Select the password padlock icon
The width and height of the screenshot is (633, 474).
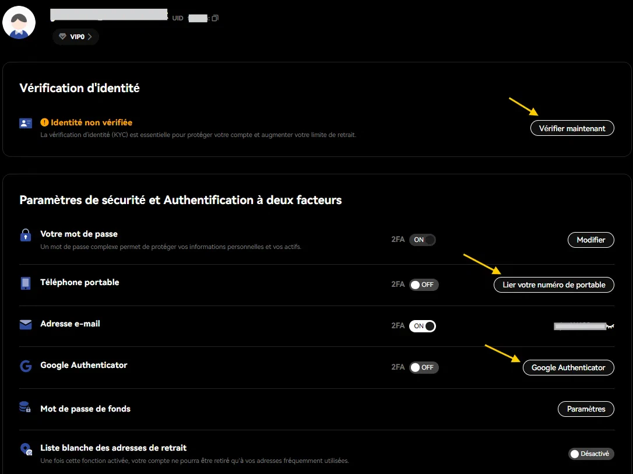pyautogui.click(x=26, y=235)
